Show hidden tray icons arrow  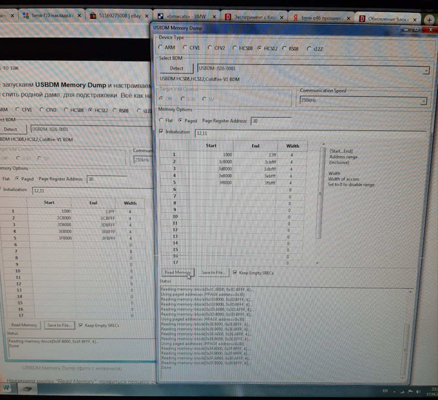tap(394, 392)
